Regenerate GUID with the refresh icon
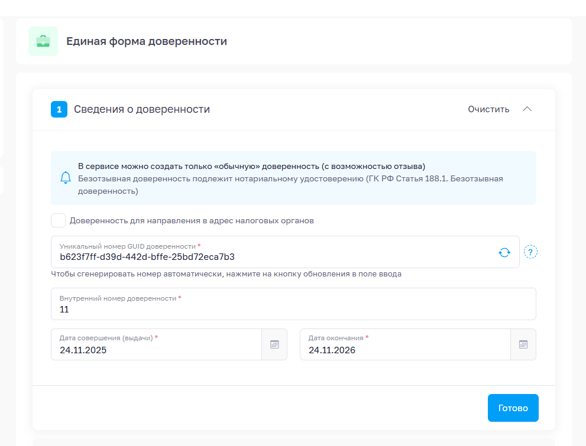The image size is (586, 446). point(504,252)
